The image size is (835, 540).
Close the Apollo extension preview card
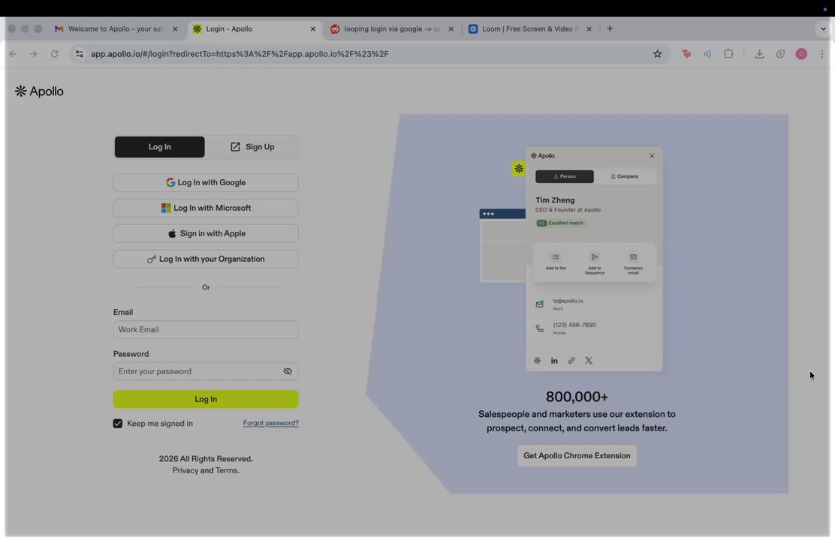pos(651,156)
